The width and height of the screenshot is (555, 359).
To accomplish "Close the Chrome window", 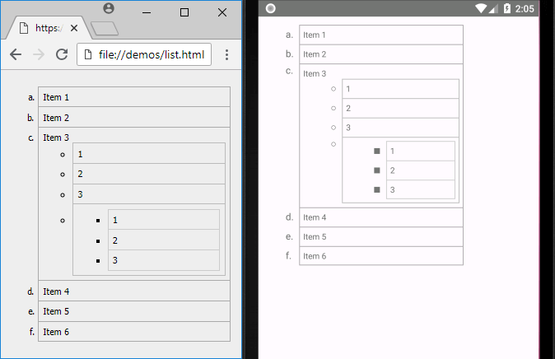I will [x=222, y=12].
